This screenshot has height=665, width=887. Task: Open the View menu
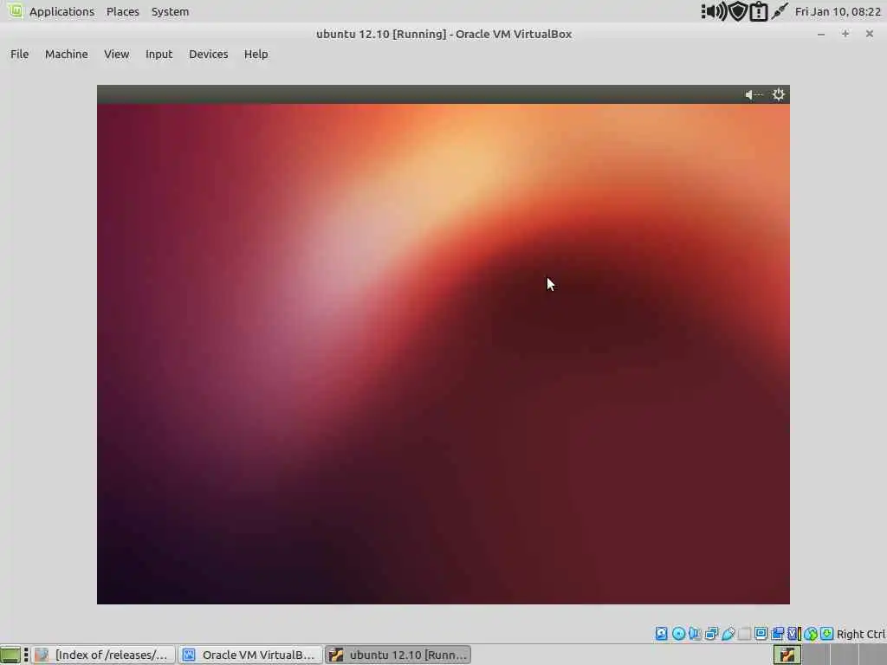pos(117,55)
